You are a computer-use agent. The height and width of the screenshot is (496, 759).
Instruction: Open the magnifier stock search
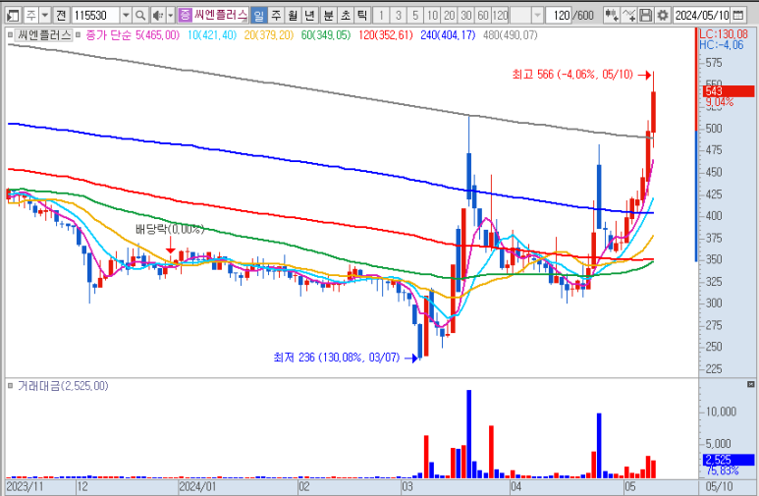point(140,16)
